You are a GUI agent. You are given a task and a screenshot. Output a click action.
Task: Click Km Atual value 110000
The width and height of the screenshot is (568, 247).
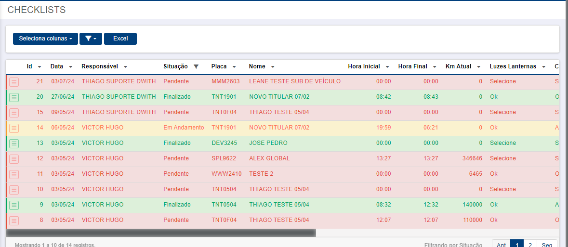pyautogui.click(x=472, y=220)
